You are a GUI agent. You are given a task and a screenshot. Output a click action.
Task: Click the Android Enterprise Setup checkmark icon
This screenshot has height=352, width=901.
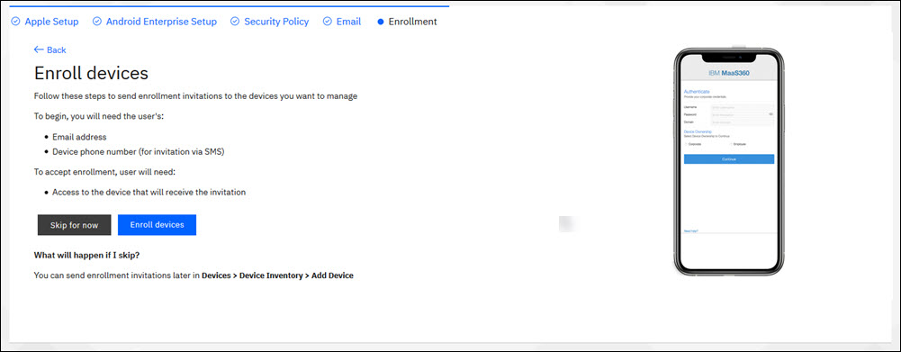click(x=97, y=22)
